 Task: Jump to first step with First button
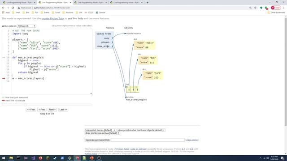tap(31, 110)
